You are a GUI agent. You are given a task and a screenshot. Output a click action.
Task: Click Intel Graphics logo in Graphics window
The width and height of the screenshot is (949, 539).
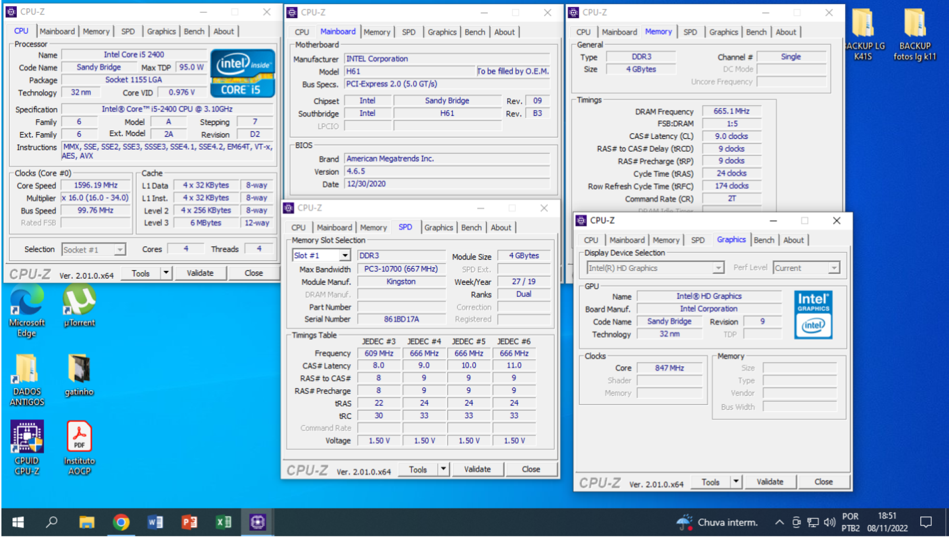tap(813, 315)
